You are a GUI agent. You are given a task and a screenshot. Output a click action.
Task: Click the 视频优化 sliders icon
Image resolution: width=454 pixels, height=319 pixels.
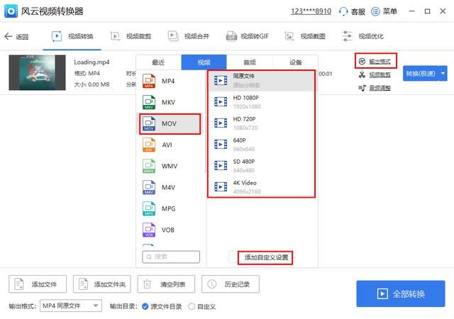click(x=347, y=36)
